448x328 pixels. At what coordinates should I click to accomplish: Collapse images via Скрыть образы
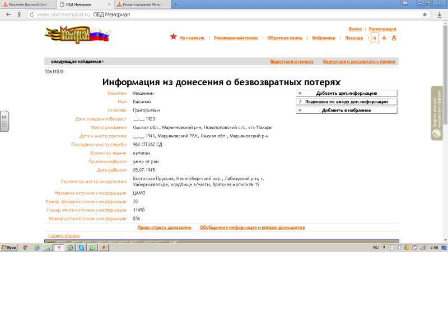point(64,235)
